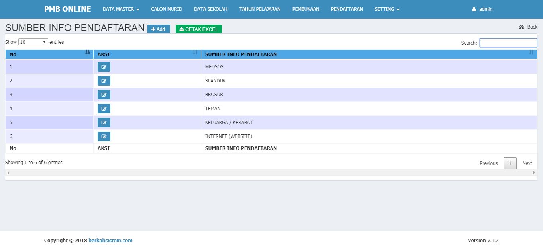Open the TAHUN PELAJARAN menu item

[x=260, y=9]
